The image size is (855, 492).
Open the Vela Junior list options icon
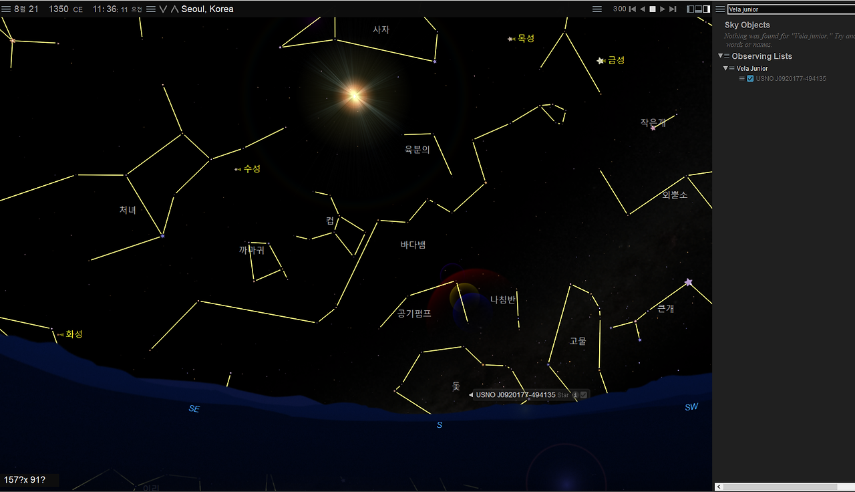coord(732,68)
